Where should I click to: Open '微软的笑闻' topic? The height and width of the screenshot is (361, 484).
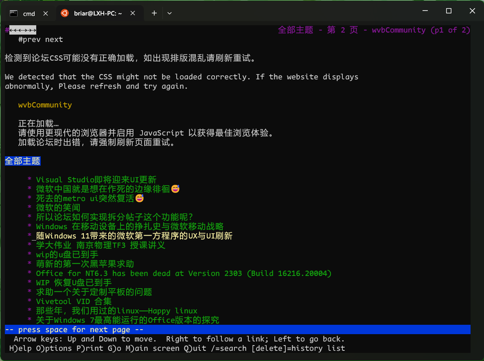point(58,208)
